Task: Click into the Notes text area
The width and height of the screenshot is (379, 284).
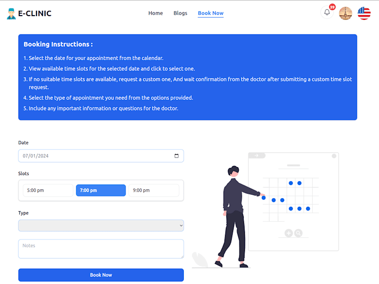Action: (x=101, y=249)
